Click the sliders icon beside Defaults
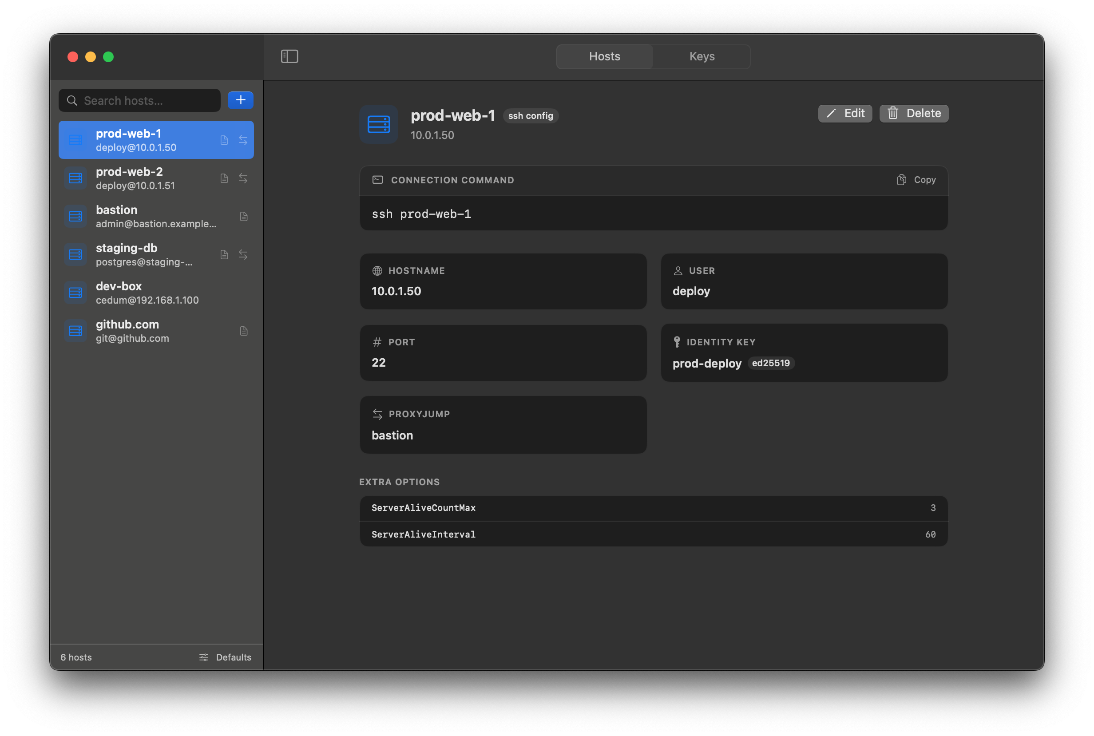 click(203, 657)
